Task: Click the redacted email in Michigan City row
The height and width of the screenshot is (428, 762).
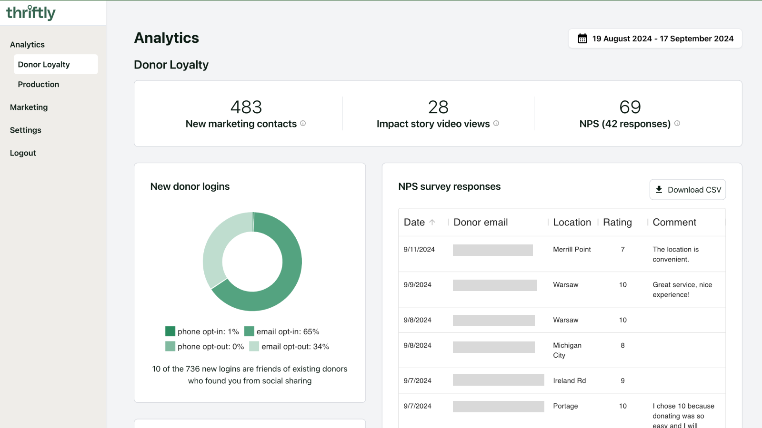Action: tap(494, 347)
